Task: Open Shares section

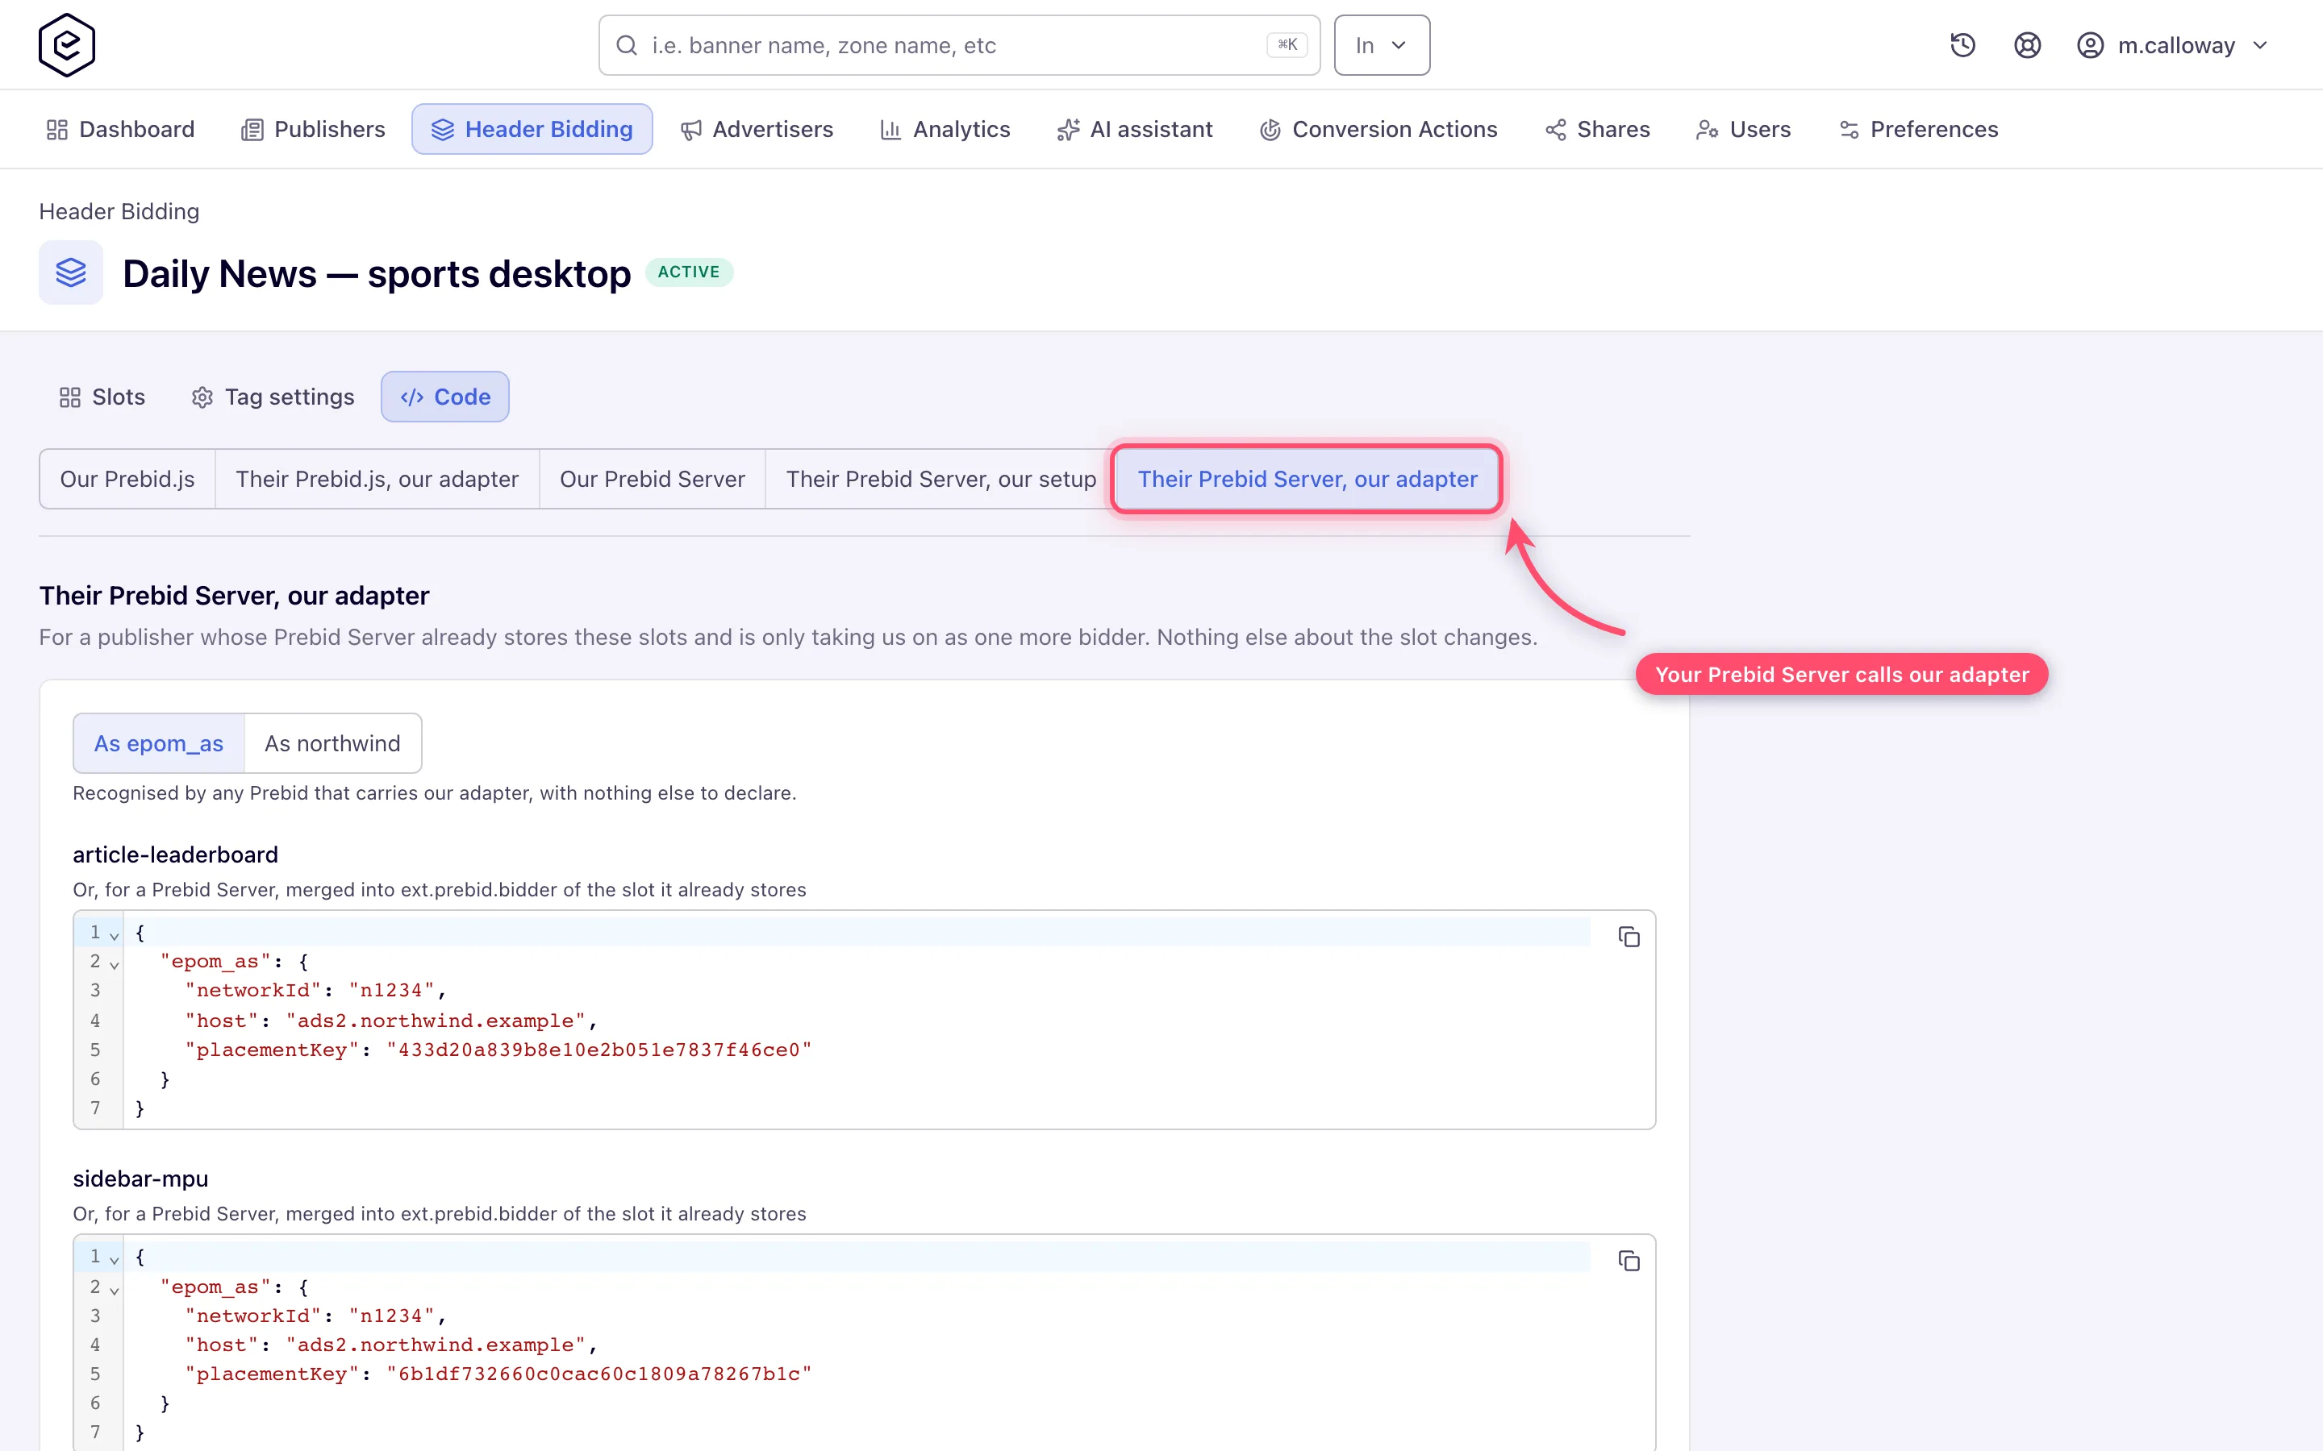Action: click(1597, 130)
